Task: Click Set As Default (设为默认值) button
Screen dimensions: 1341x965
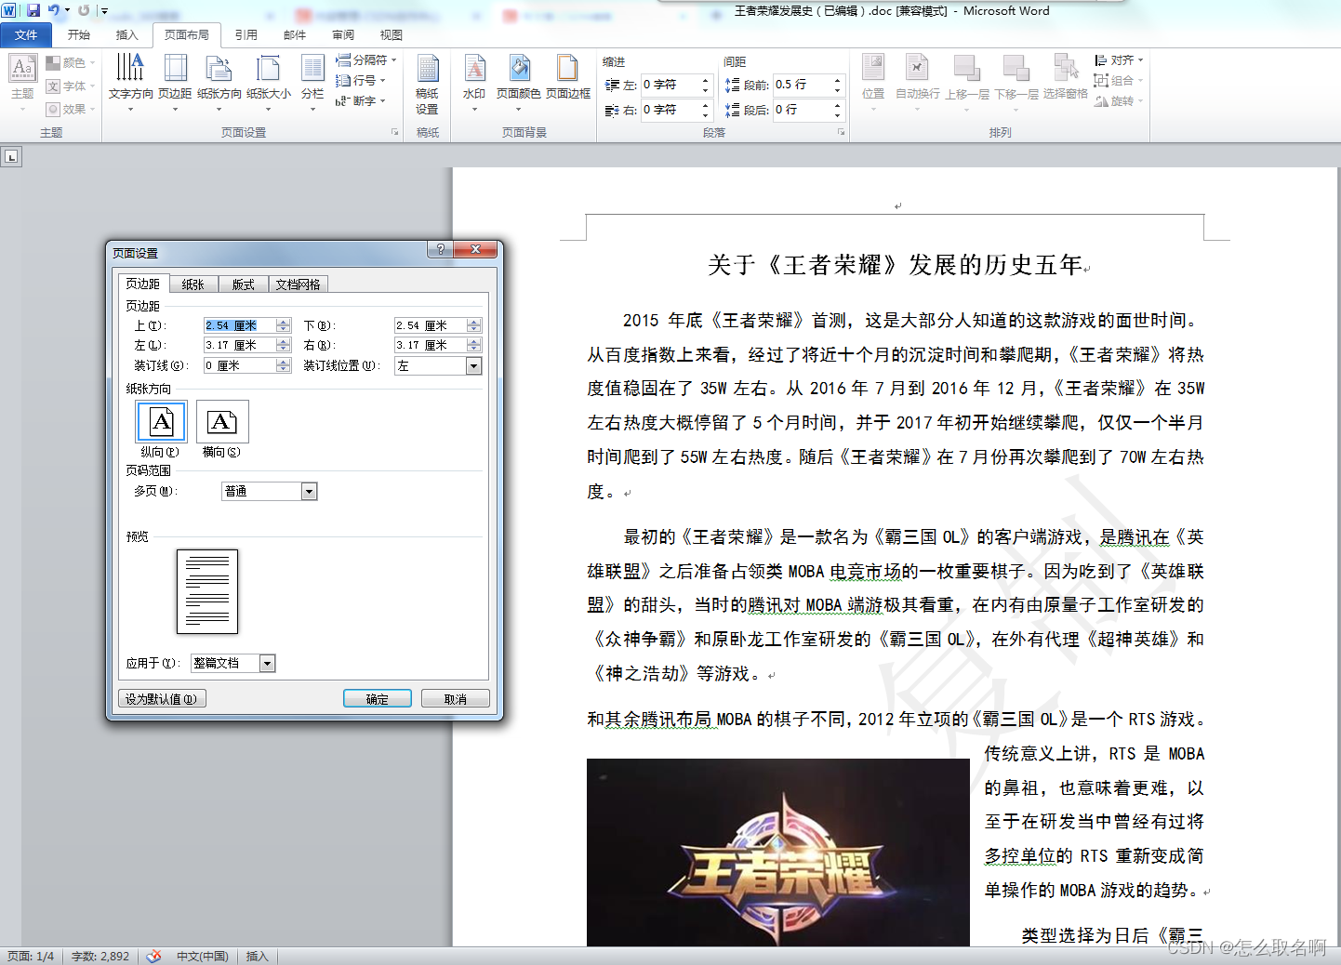Action: click(162, 699)
